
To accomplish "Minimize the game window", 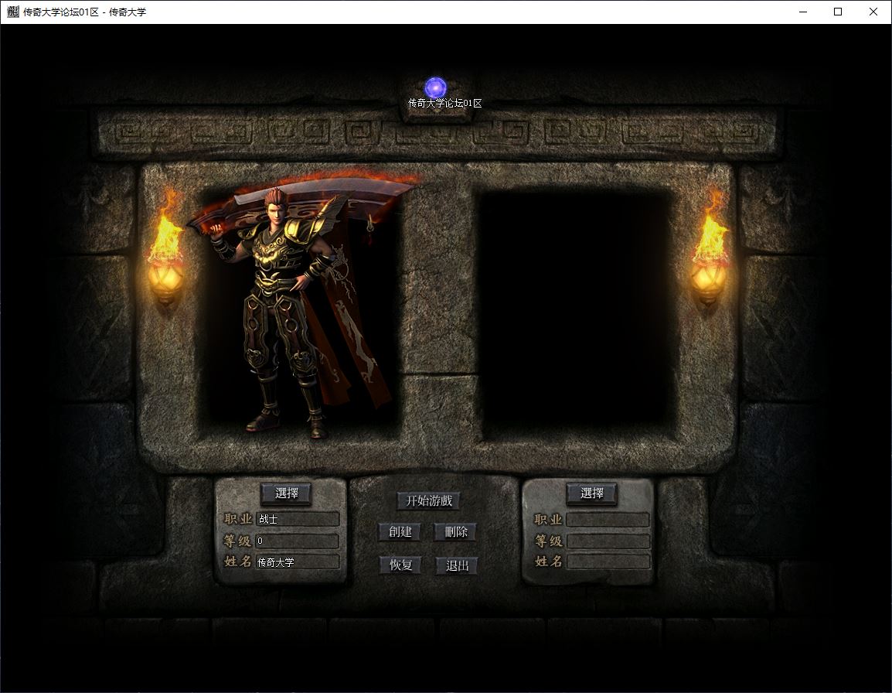I will click(x=803, y=12).
